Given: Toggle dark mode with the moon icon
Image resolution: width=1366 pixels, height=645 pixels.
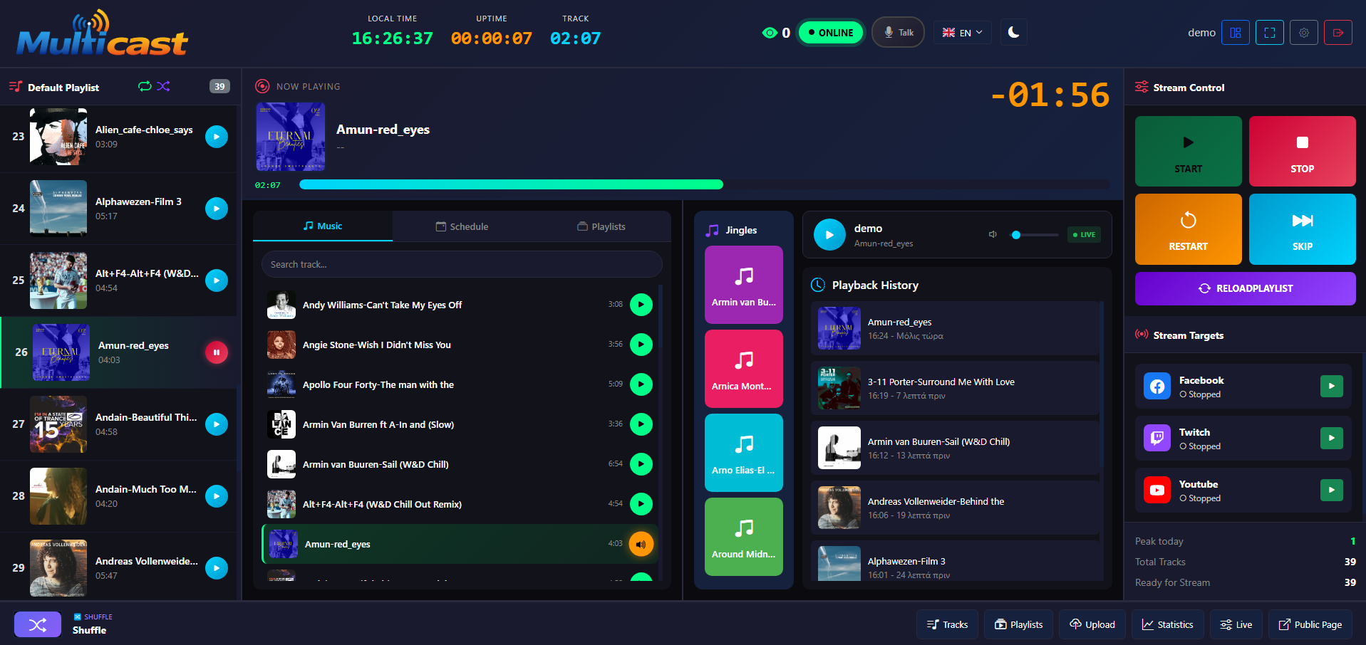Looking at the screenshot, I should [x=1013, y=33].
